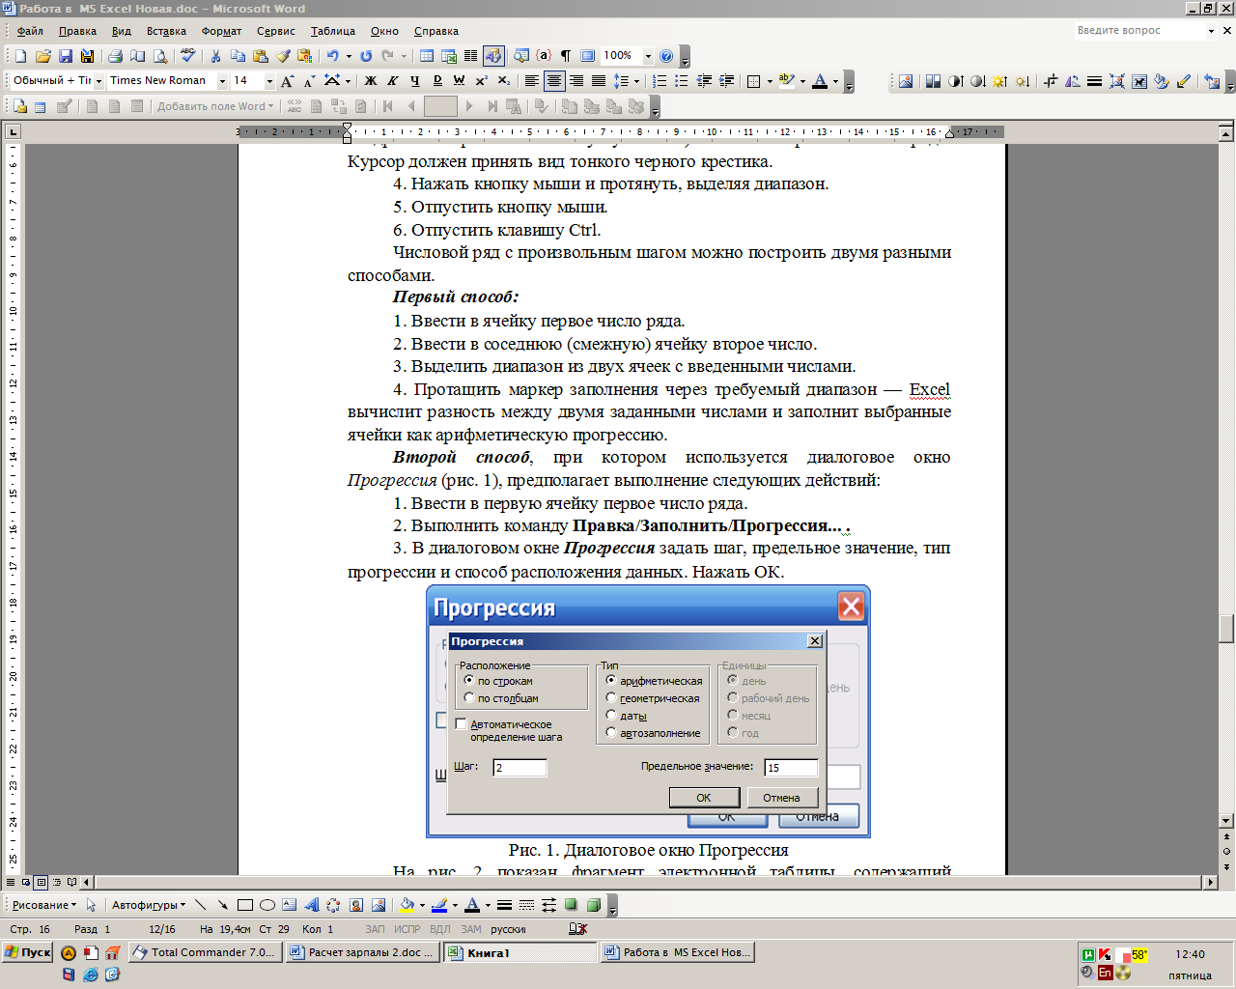Screen dimensions: 1236x989
Task: Open the Рисование dropdown menu
Action: 44,905
